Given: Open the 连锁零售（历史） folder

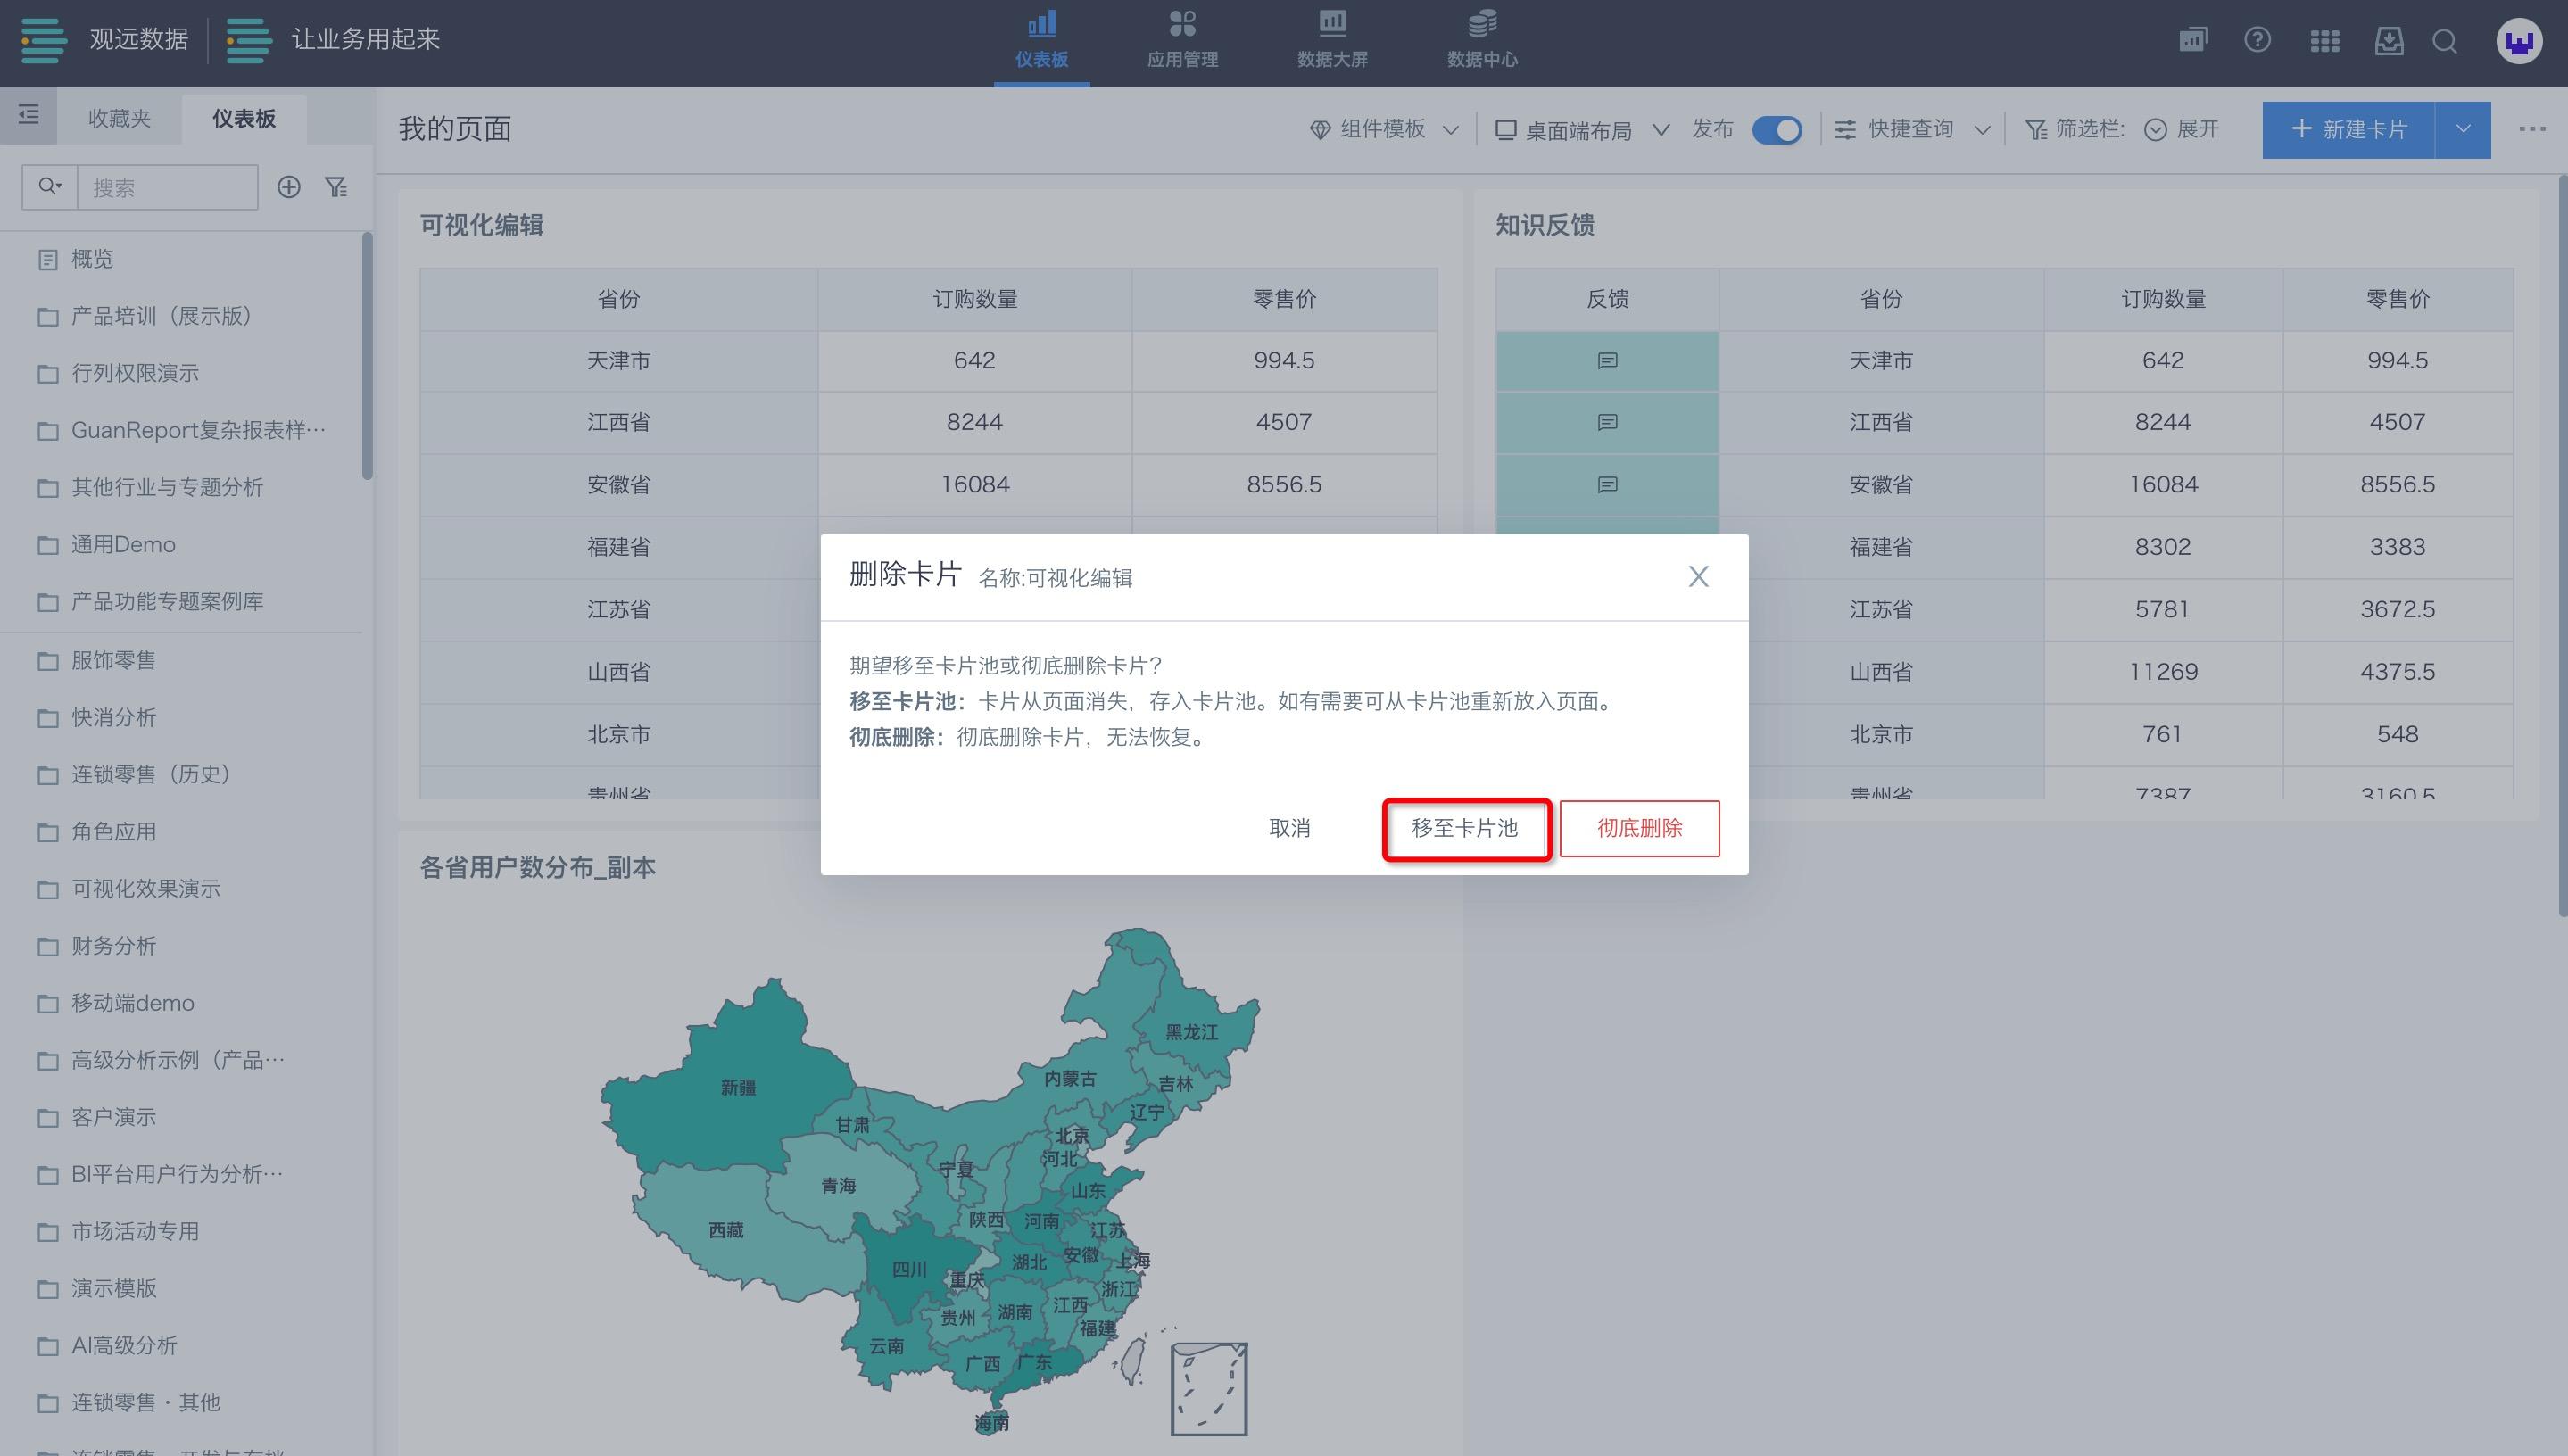Looking at the screenshot, I should (x=180, y=774).
